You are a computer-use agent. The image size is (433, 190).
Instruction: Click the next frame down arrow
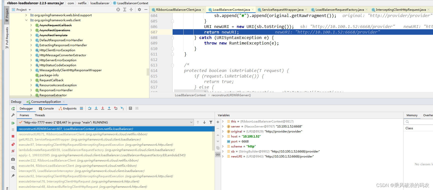point(204,122)
